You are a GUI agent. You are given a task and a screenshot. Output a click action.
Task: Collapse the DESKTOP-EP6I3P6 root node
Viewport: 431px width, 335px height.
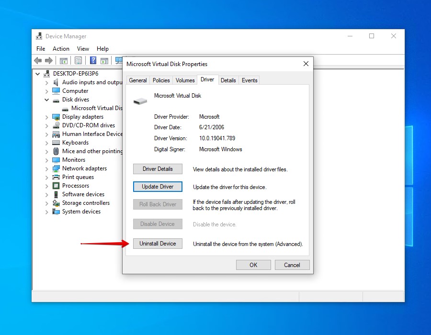[38, 74]
